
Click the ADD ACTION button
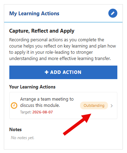pos(63,72)
